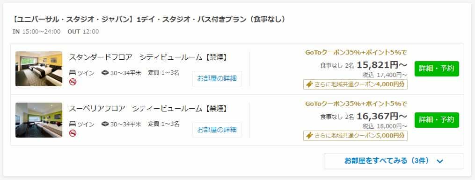The image size is (475, 180).
Task: Click the さらに地域共通クーポン4,000円分 badge
Action: point(355,84)
